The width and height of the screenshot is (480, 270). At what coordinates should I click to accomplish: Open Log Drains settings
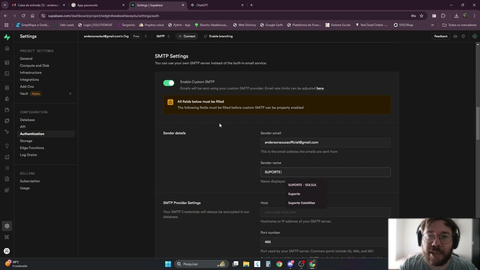(28, 155)
